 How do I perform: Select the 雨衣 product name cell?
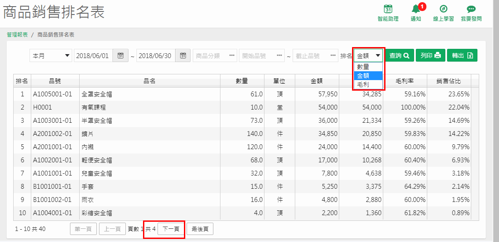pyautogui.click(x=150, y=200)
